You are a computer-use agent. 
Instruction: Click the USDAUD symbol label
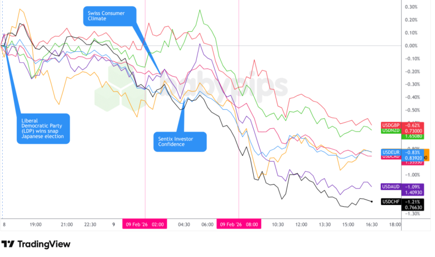coord(390,186)
